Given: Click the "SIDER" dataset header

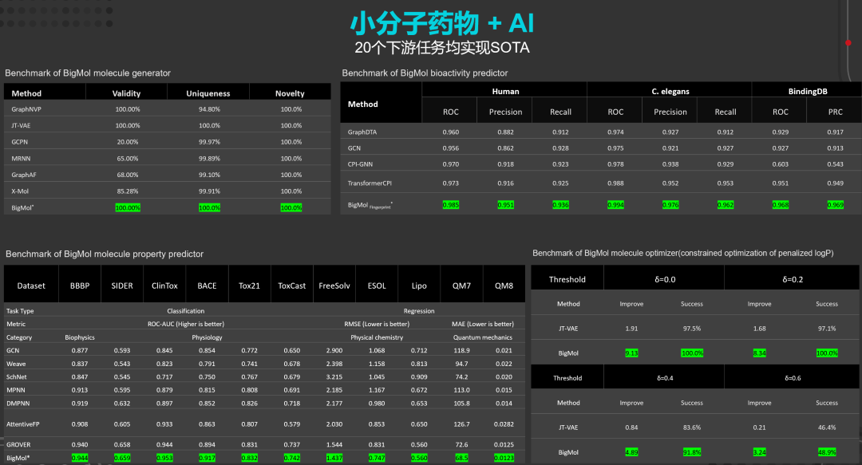Looking at the screenshot, I should (x=122, y=286).
